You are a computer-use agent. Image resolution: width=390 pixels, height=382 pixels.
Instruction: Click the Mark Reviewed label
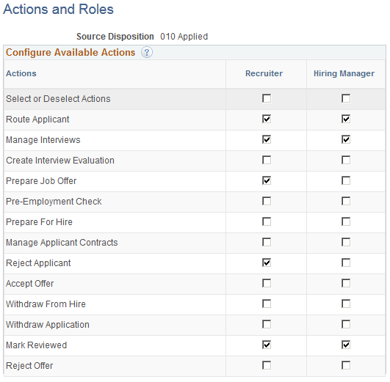(36, 345)
